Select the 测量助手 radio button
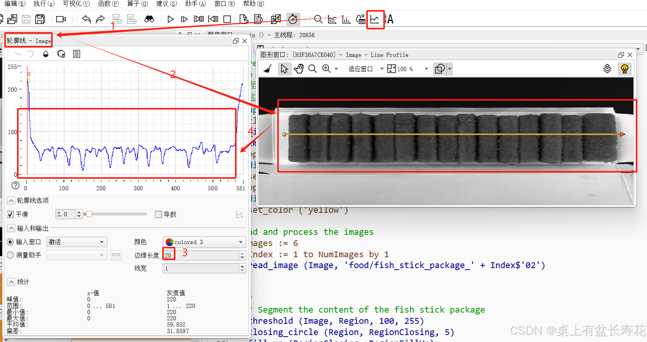The width and height of the screenshot is (647, 342). pos(10,255)
